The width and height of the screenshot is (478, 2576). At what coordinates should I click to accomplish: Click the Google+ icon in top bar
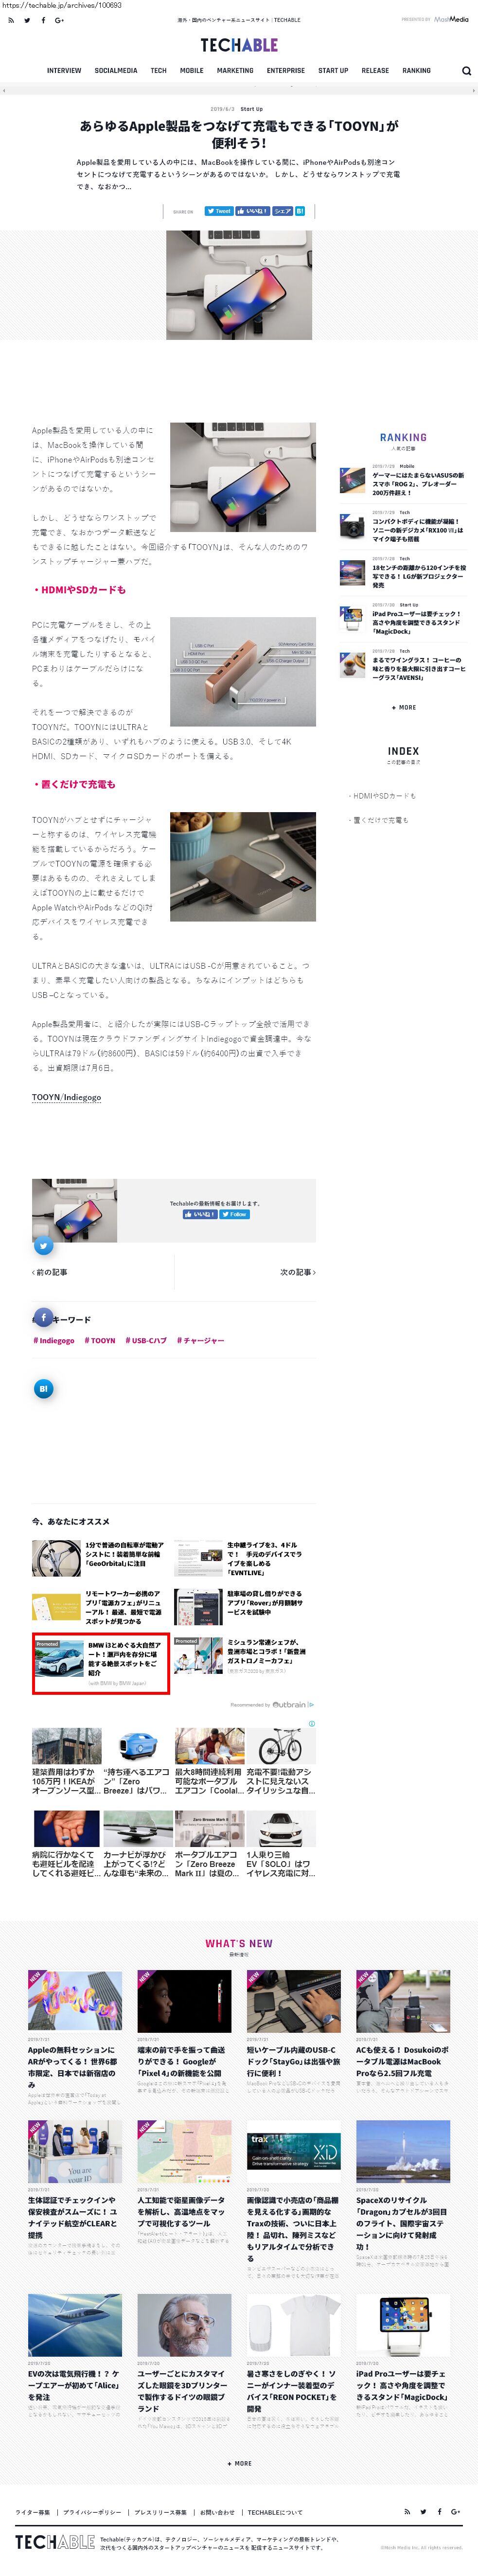coord(59,20)
